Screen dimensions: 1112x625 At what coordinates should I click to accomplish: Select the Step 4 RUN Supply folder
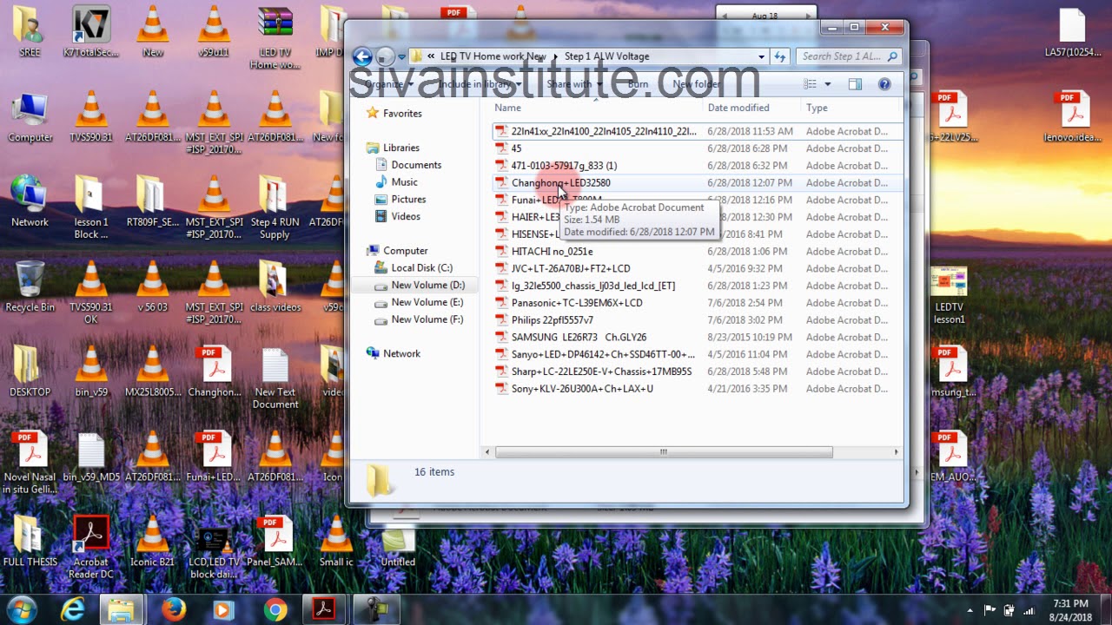tap(275, 208)
